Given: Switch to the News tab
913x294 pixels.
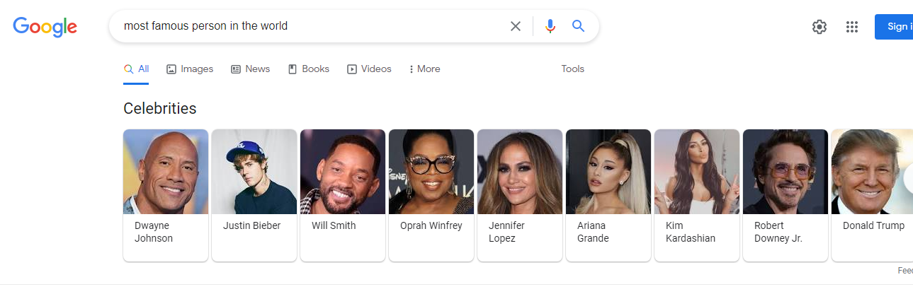Looking at the screenshot, I should (251, 69).
